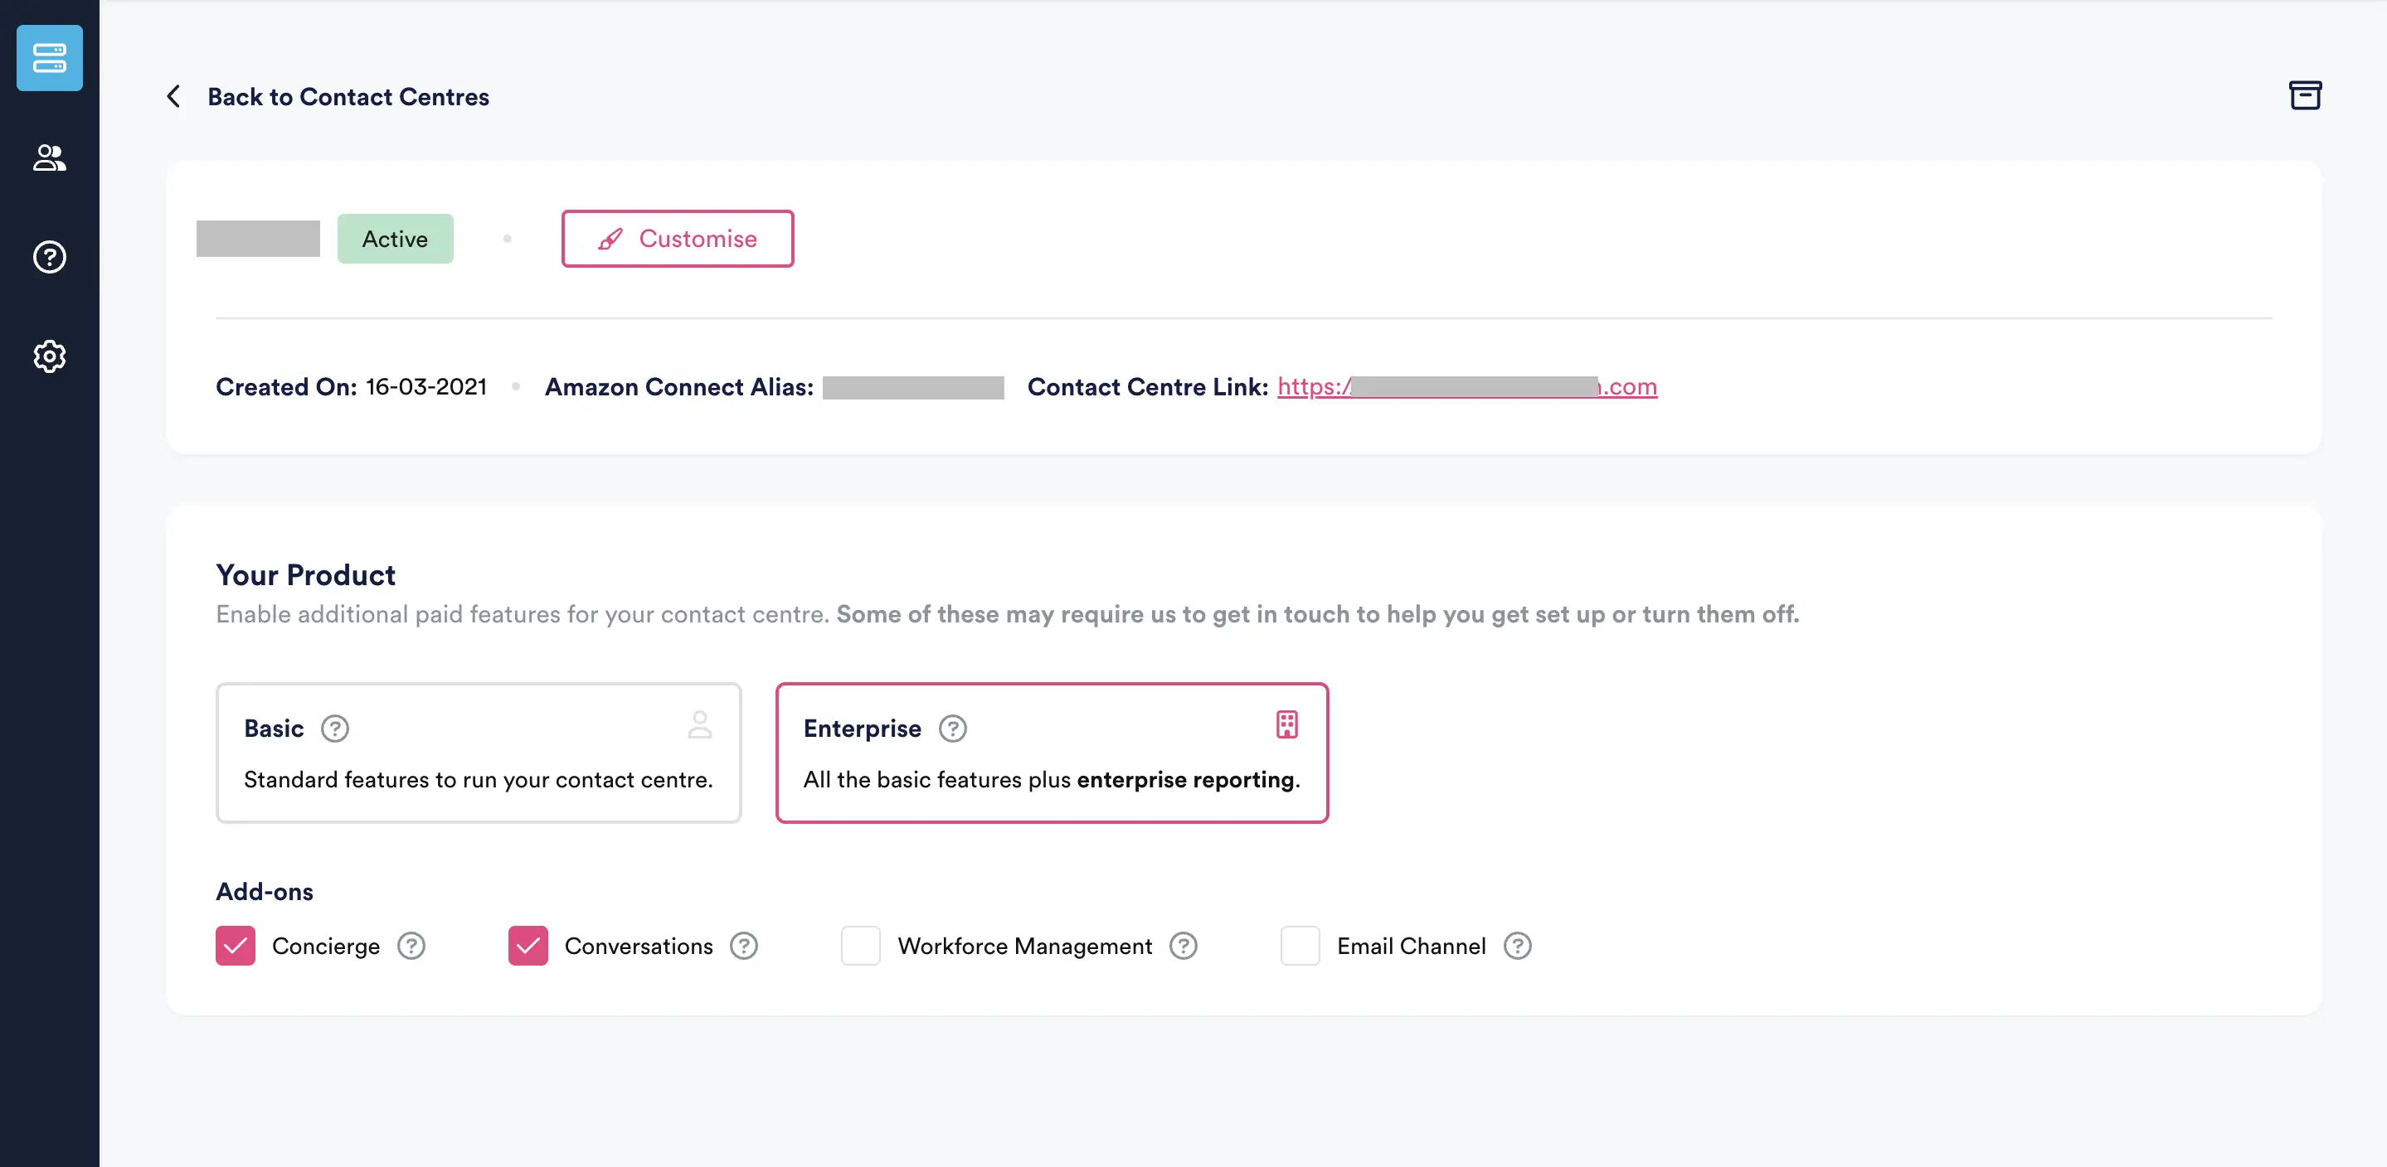Image resolution: width=2387 pixels, height=1167 pixels.
Task: Open the help icon in left sidebar
Action: (x=49, y=257)
